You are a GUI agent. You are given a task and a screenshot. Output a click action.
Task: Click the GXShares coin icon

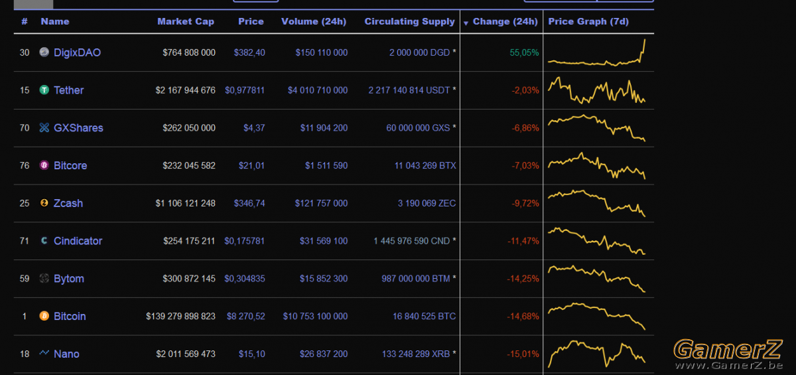click(44, 128)
